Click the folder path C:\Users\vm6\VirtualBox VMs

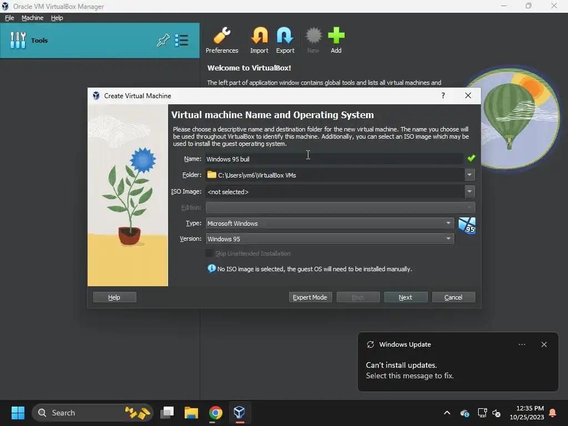pos(257,175)
